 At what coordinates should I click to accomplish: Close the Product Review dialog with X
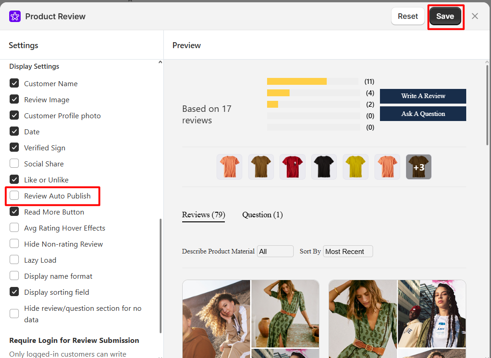[475, 17]
